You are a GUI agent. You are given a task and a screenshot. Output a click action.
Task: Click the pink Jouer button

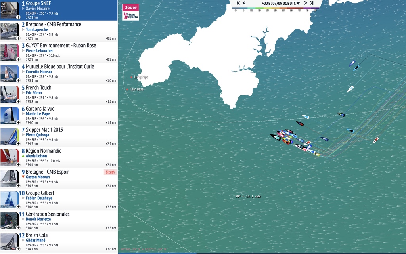(131, 8)
